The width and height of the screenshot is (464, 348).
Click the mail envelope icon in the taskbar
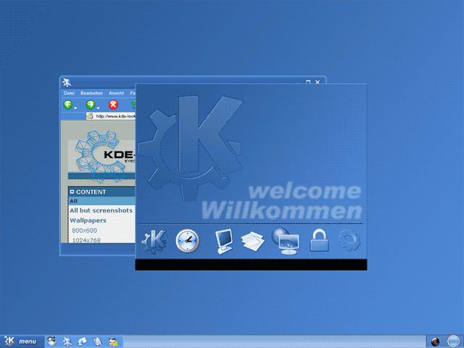(82, 341)
